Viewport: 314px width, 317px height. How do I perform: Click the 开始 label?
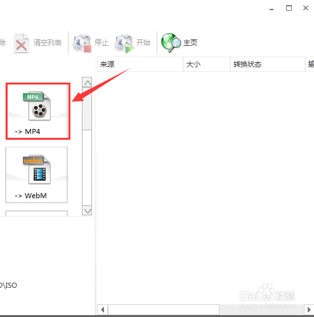coord(143,43)
